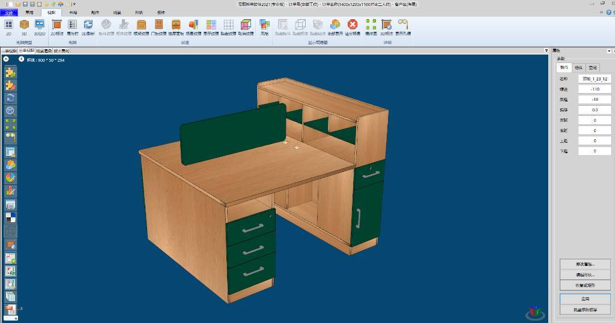
Task: Click the 应用 apply button
Action: [585, 299]
